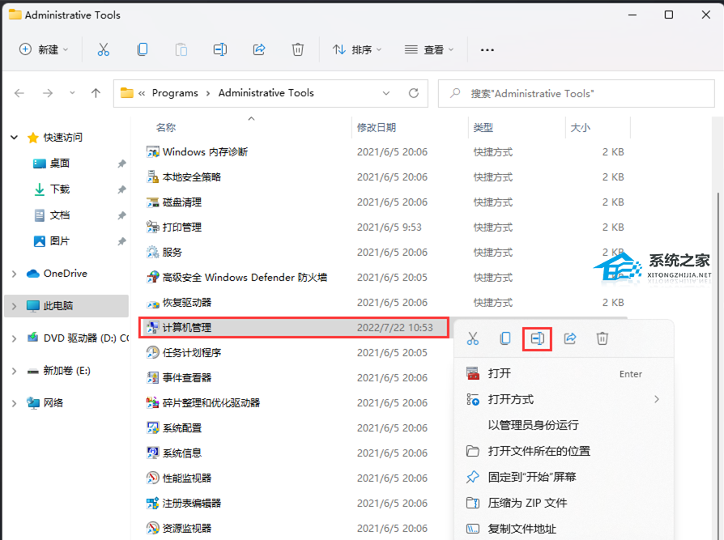Click the Delete icon in the context menu
Viewport: 724px width, 540px height.
pyautogui.click(x=603, y=338)
